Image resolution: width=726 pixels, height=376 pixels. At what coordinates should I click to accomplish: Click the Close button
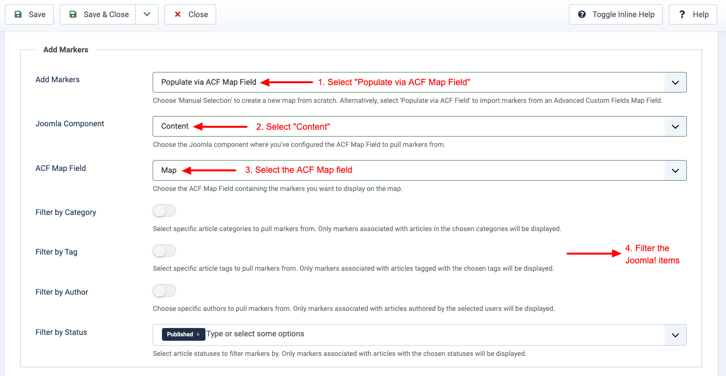tap(190, 14)
